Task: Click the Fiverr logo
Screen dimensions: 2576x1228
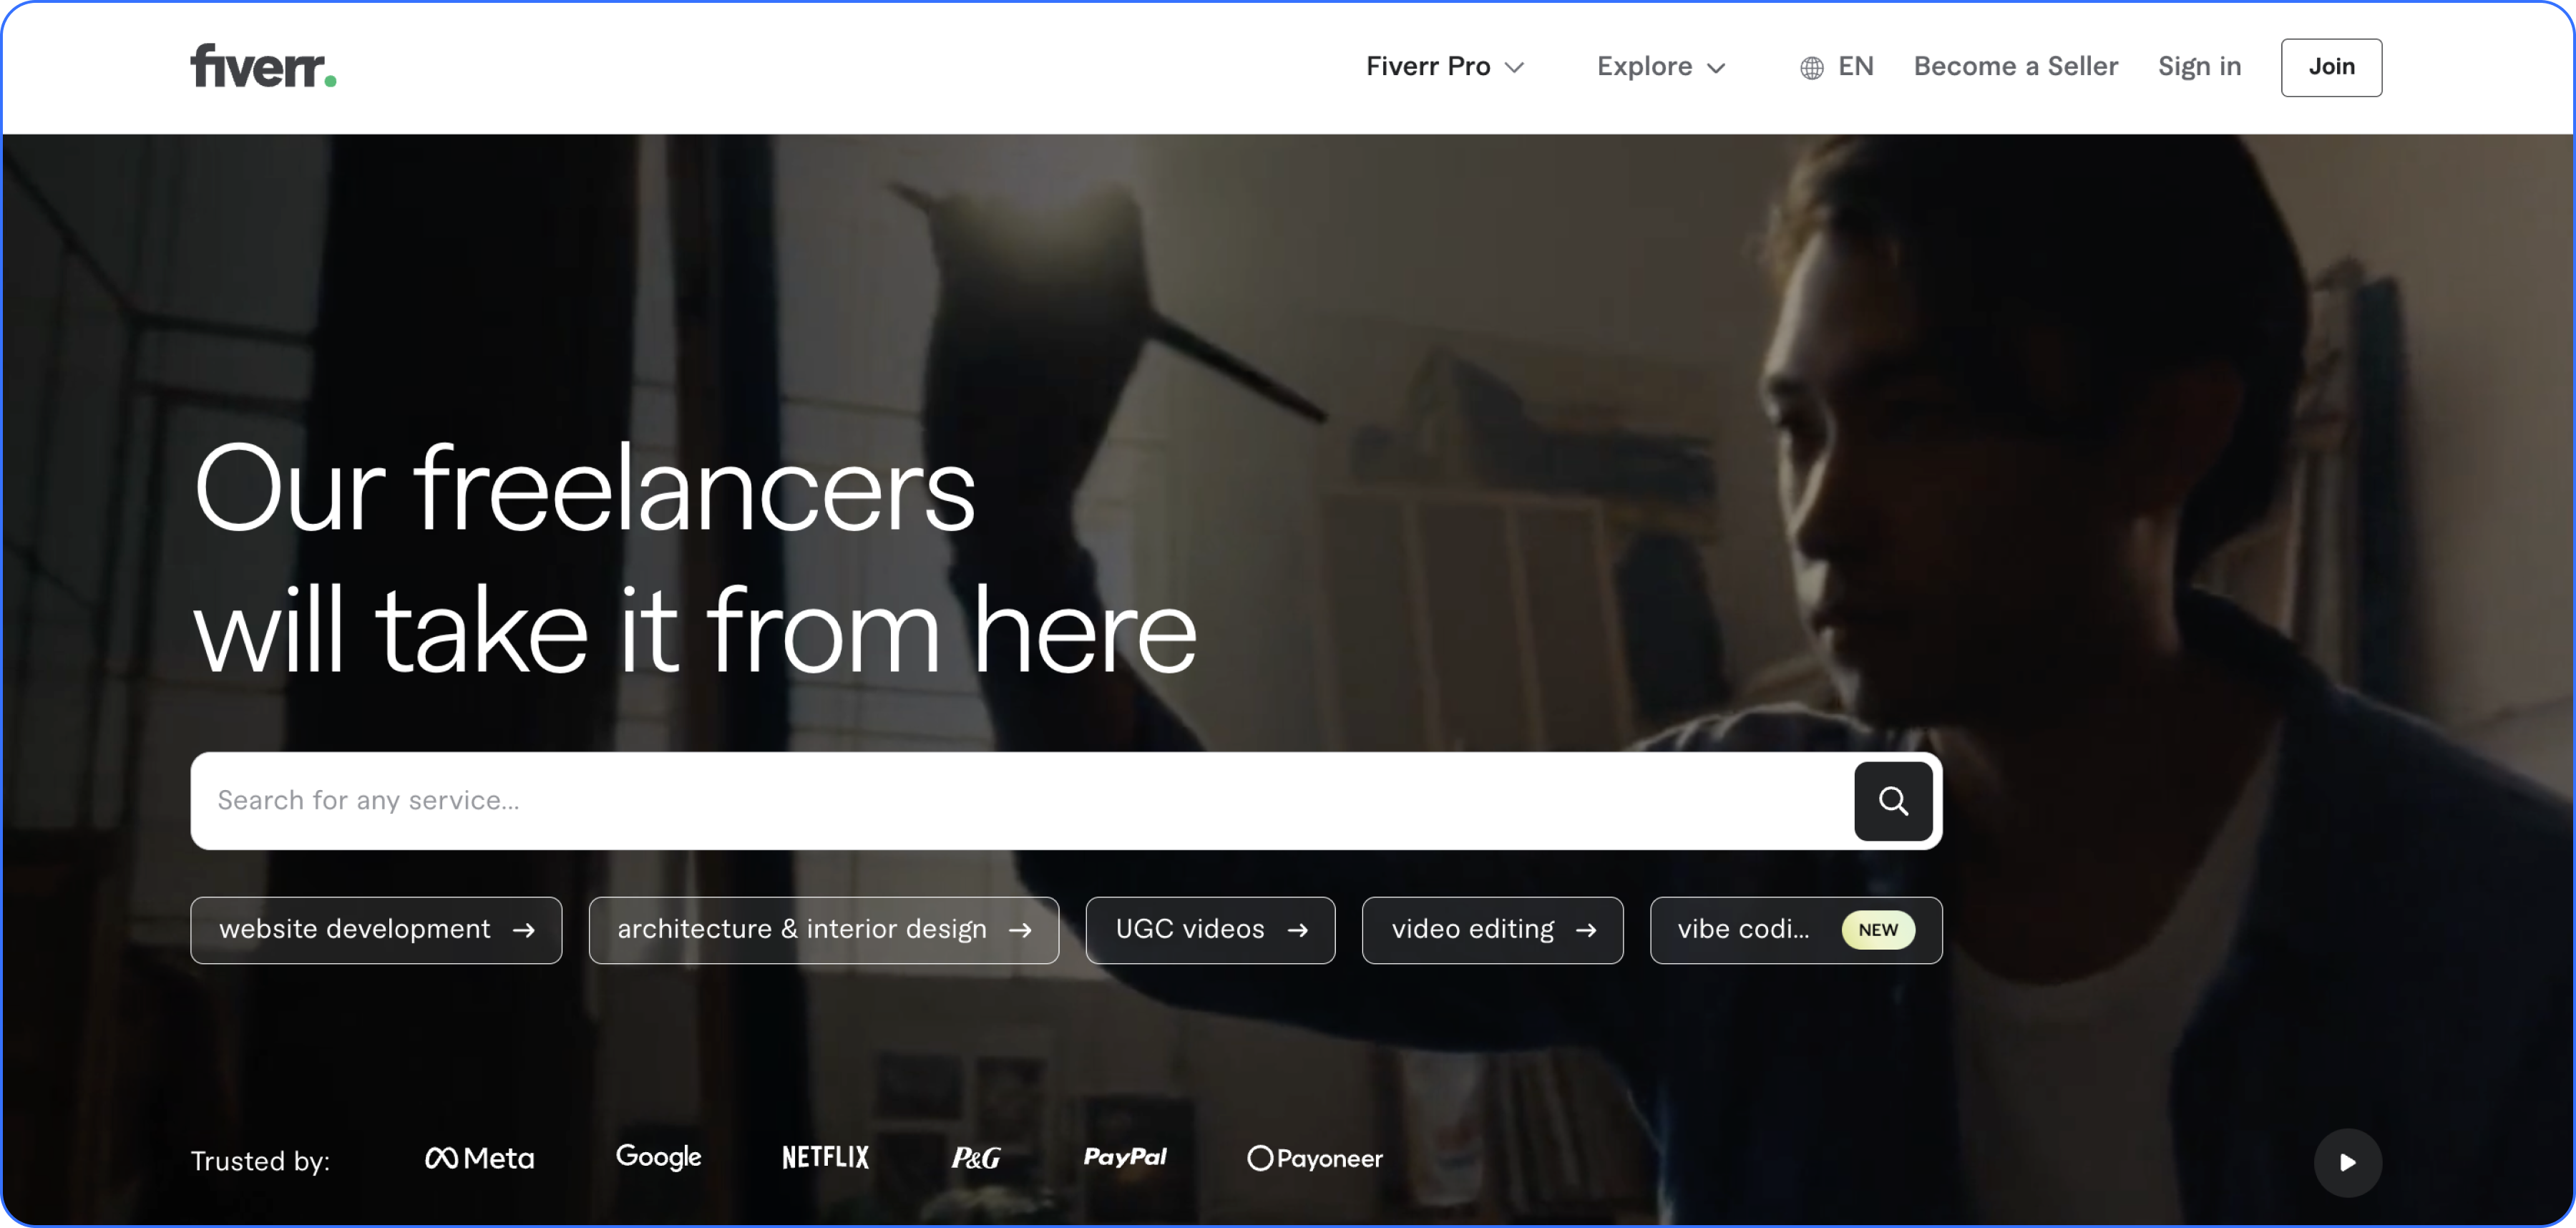Action: 263,66
